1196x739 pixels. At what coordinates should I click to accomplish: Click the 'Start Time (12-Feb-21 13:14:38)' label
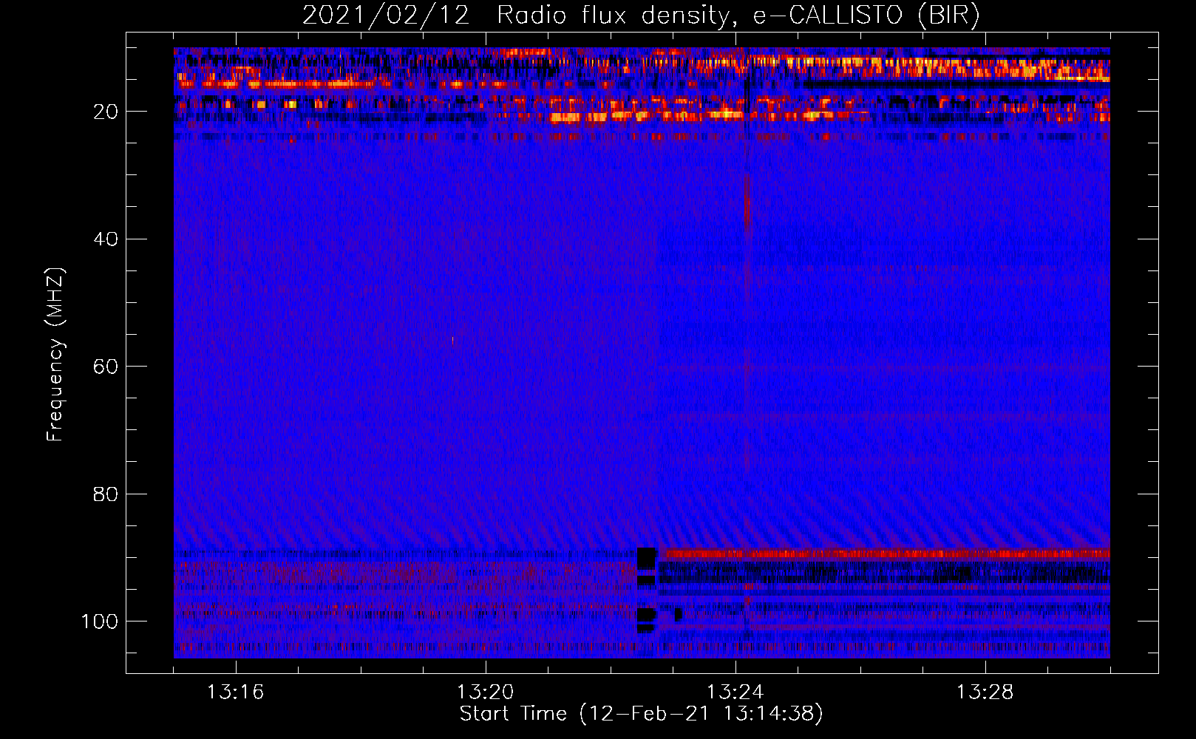641,714
